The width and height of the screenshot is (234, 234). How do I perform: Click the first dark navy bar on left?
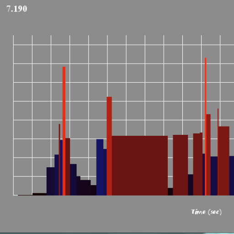[51, 181]
